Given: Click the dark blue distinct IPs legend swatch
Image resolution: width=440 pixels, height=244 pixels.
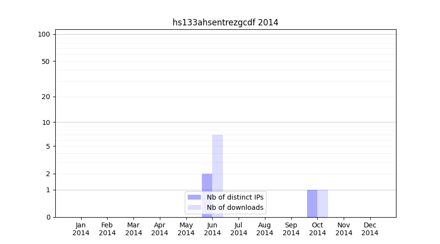Looking at the screenshot, I should [x=194, y=197].
